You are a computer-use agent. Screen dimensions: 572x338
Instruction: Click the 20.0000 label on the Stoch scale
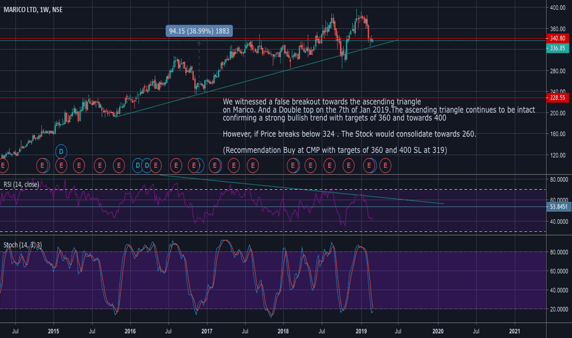pyautogui.click(x=559, y=309)
